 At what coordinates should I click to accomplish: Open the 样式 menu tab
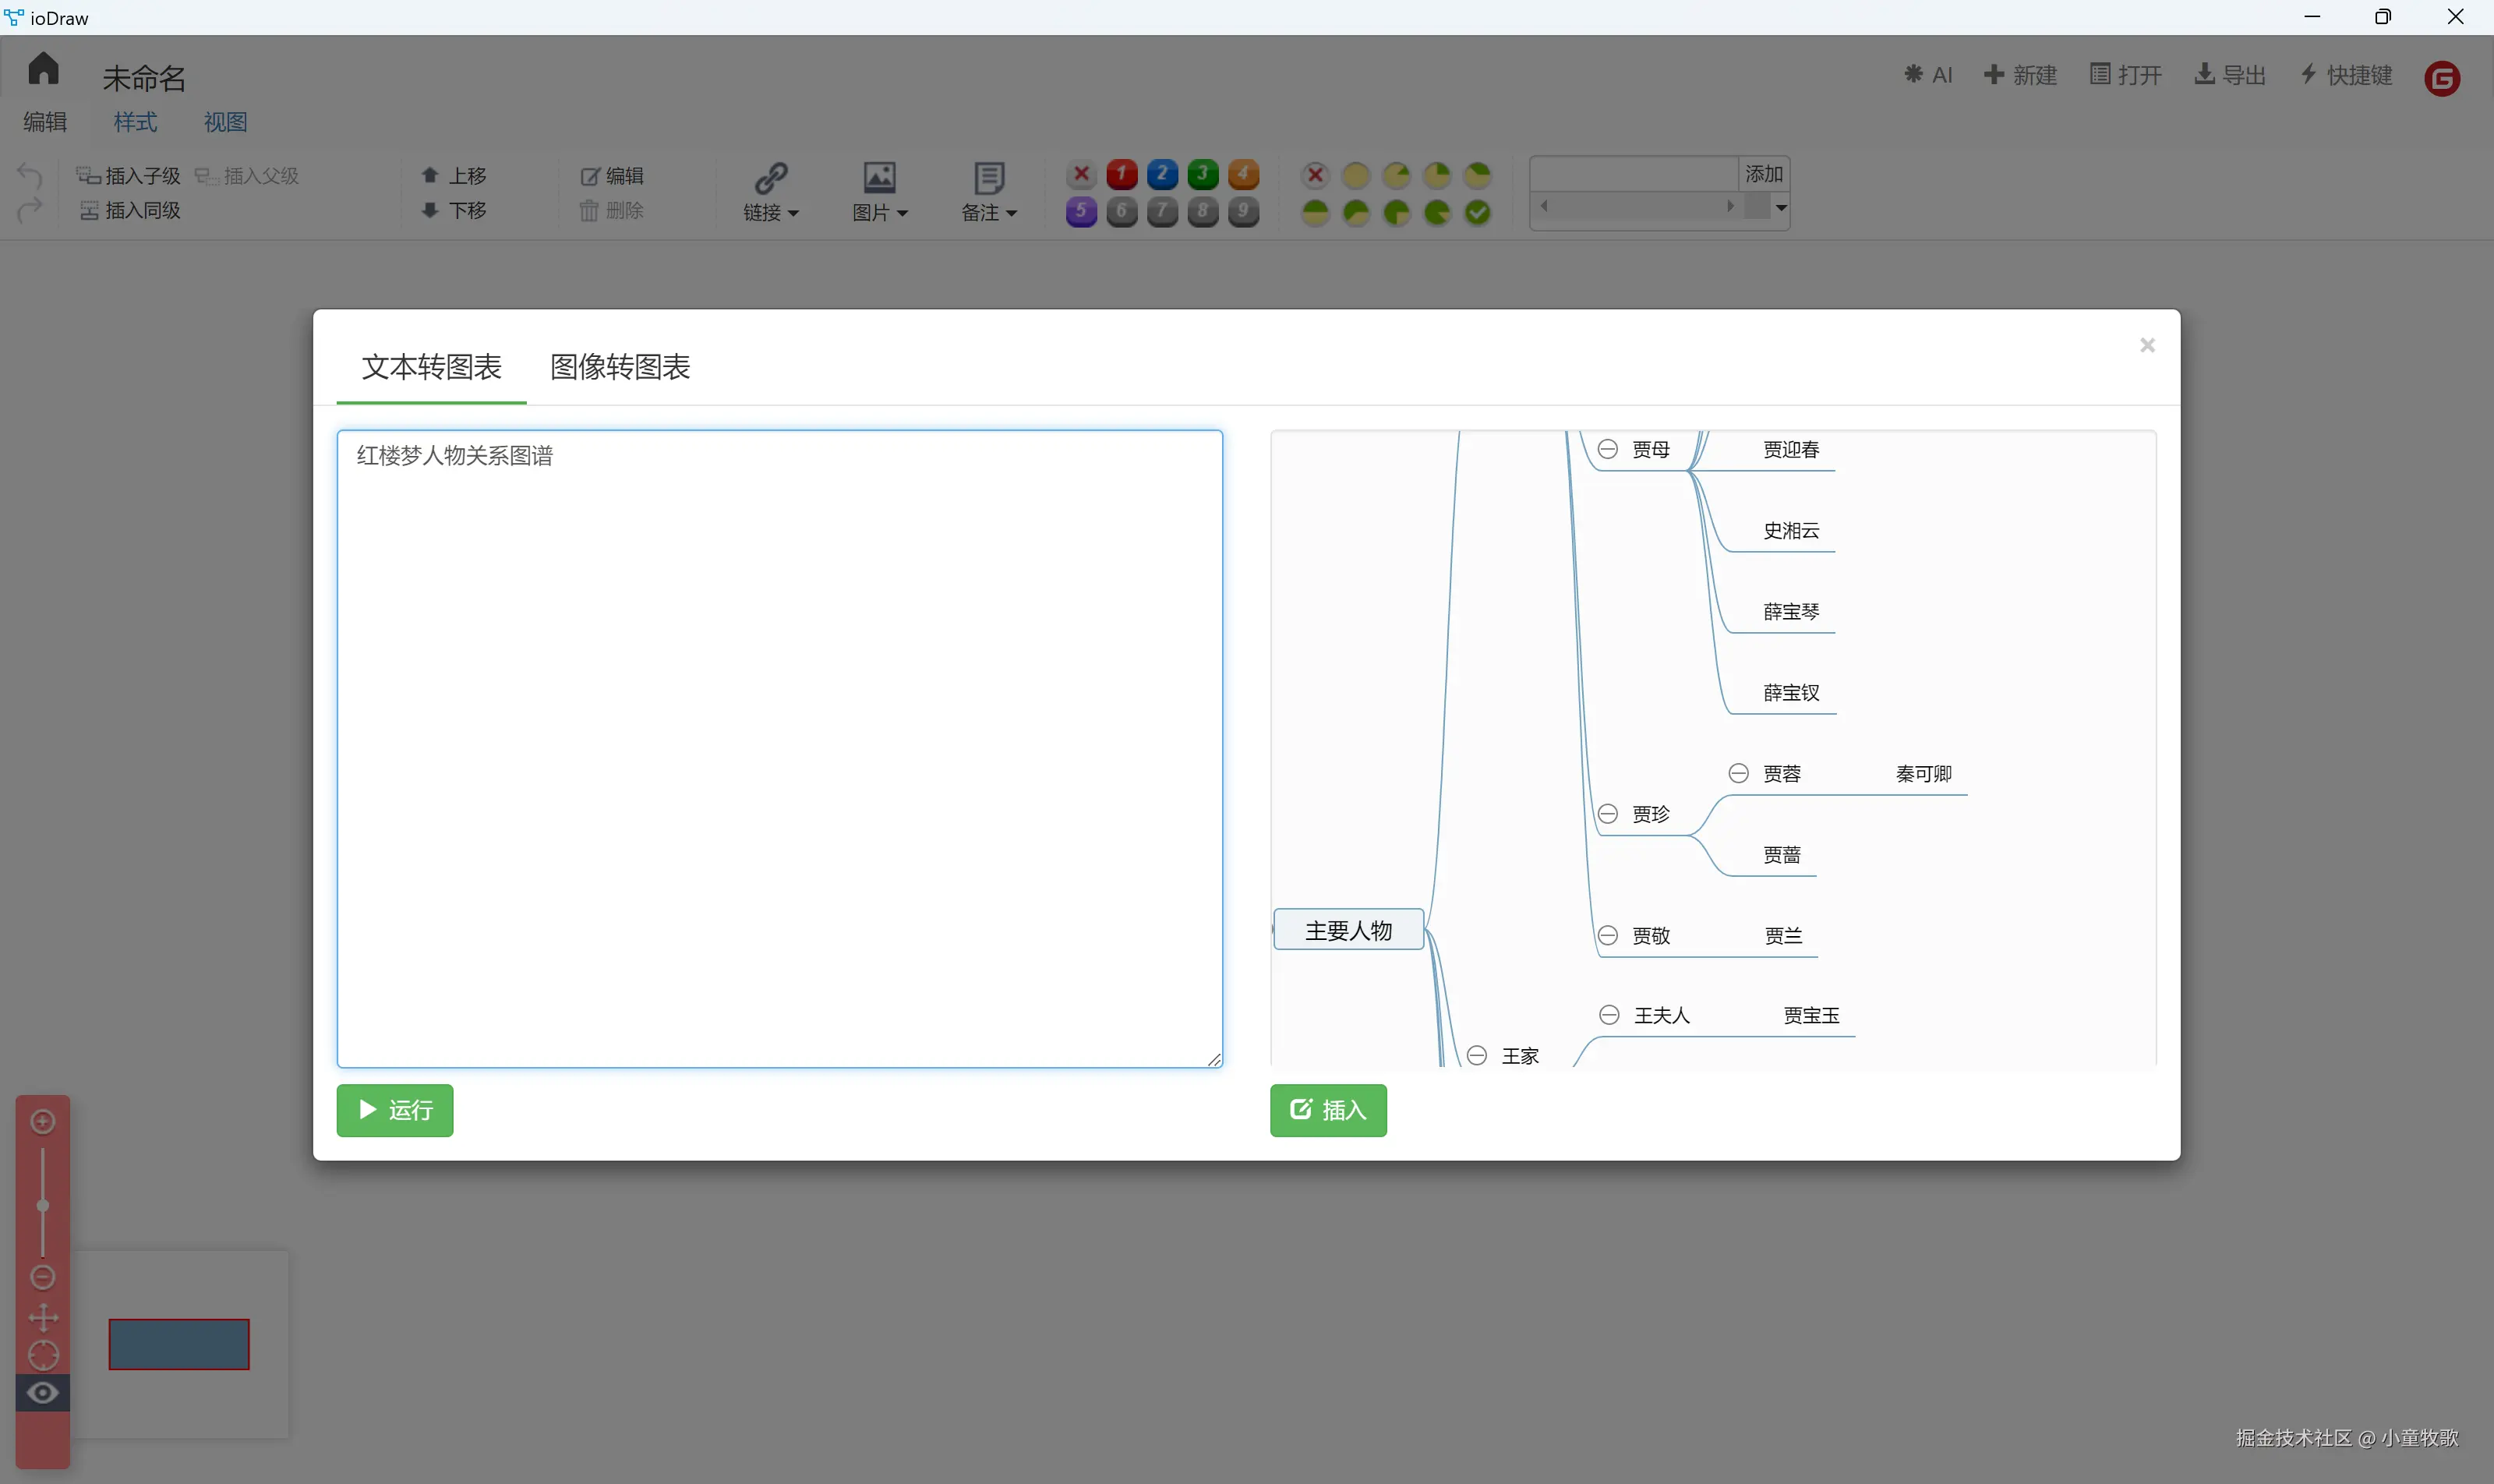135,122
